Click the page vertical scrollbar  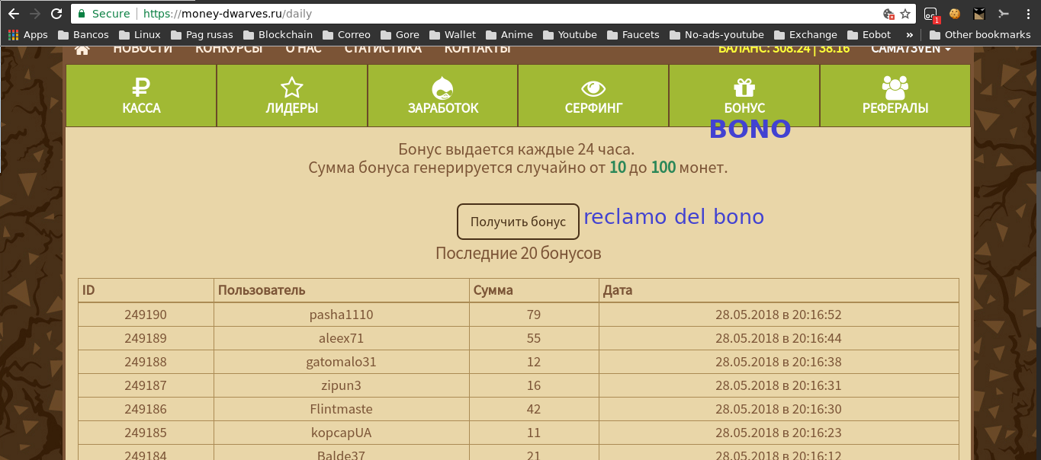pos(1037,251)
